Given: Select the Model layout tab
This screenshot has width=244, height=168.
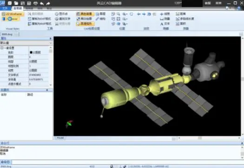Looking at the screenshot, I should tap(60, 138).
